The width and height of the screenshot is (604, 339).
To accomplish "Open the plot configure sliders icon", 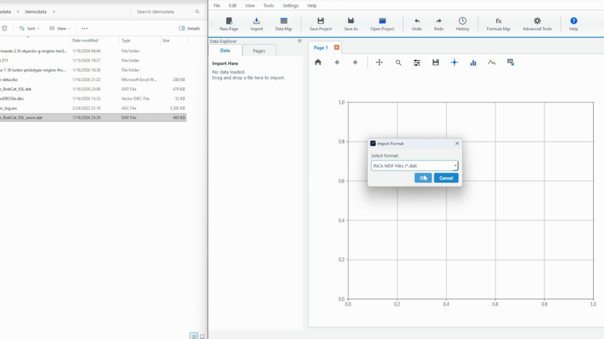I will [417, 62].
